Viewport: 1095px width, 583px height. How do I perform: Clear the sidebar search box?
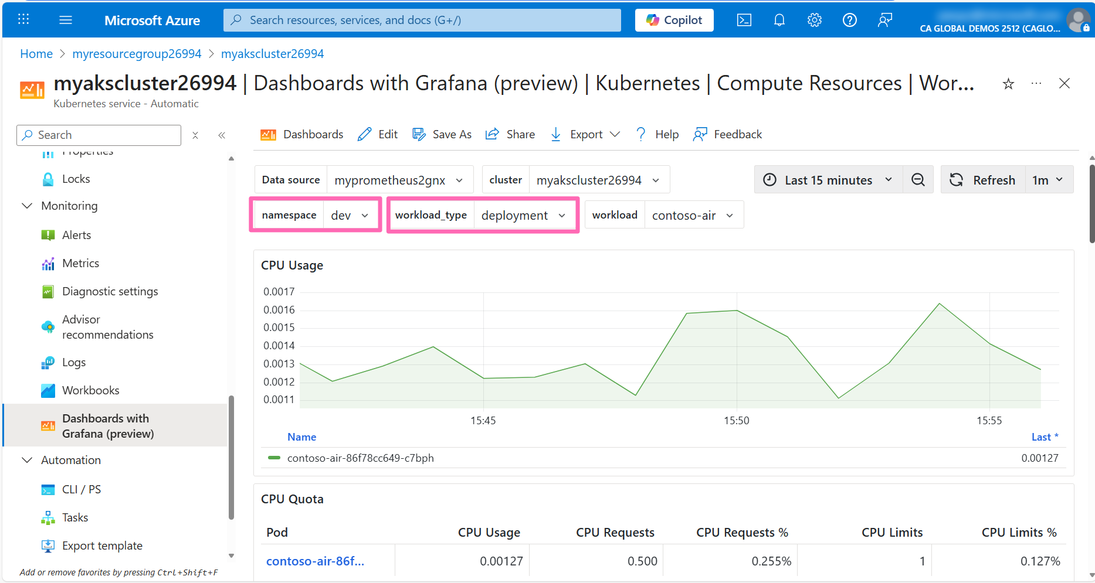[195, 135]
